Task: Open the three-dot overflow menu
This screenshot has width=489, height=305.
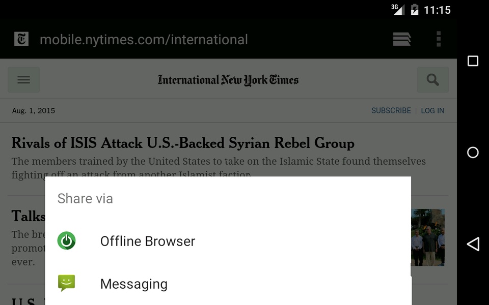Action: pos(439,39)
